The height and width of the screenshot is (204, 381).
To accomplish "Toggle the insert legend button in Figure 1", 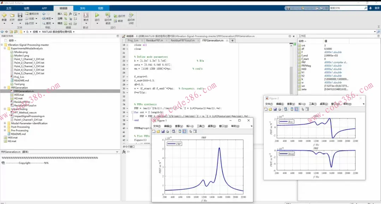I will (x=184, y=131).
